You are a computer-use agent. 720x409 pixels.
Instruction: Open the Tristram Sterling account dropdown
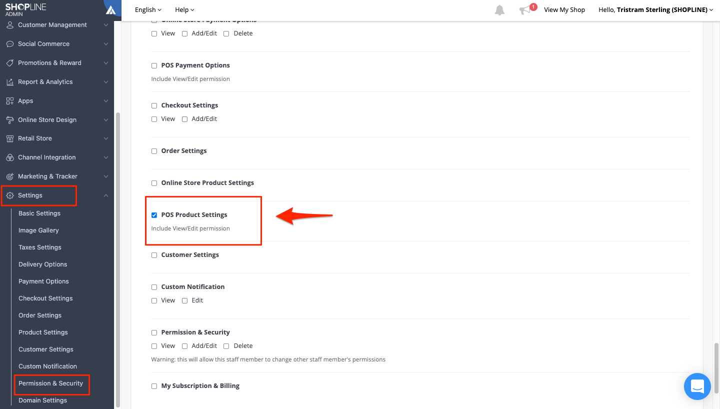click(x=656, y=10)
